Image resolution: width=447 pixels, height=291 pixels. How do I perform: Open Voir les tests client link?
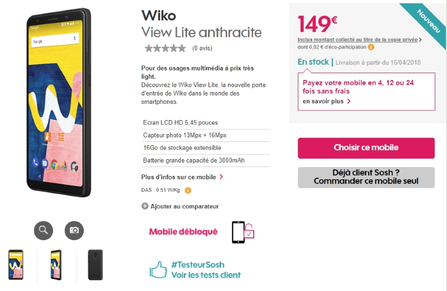pos(206,275)
